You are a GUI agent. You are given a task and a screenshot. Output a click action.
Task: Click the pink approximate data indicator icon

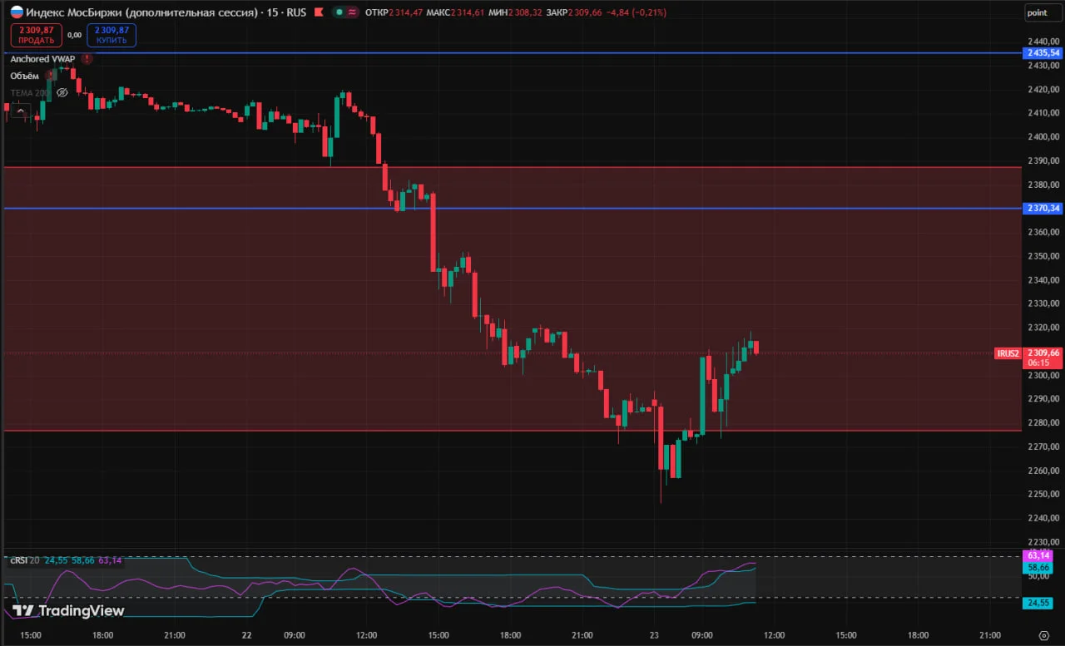pos(352,12)
